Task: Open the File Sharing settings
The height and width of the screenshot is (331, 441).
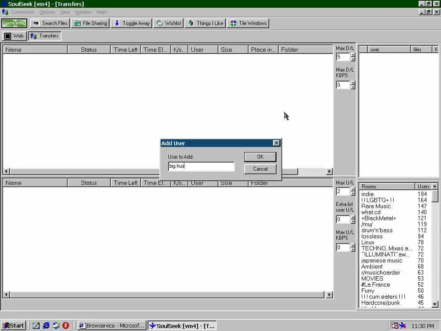Action: 90,23
